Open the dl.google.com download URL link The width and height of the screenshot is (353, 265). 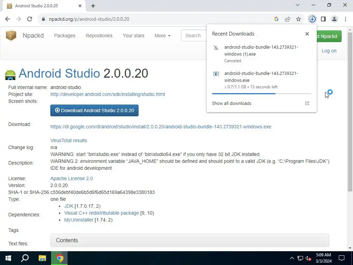pyautogui.click(x=161, y=127)
